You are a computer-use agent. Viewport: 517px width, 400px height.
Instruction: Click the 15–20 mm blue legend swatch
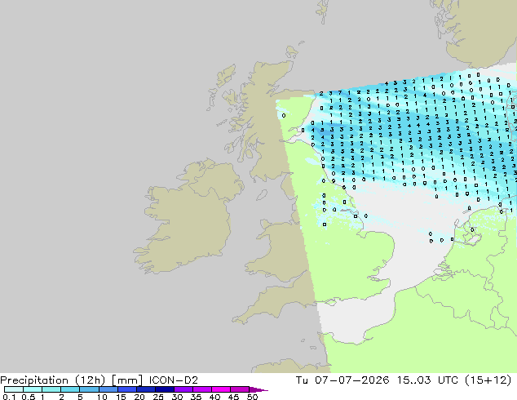click(x=126, y=389)
